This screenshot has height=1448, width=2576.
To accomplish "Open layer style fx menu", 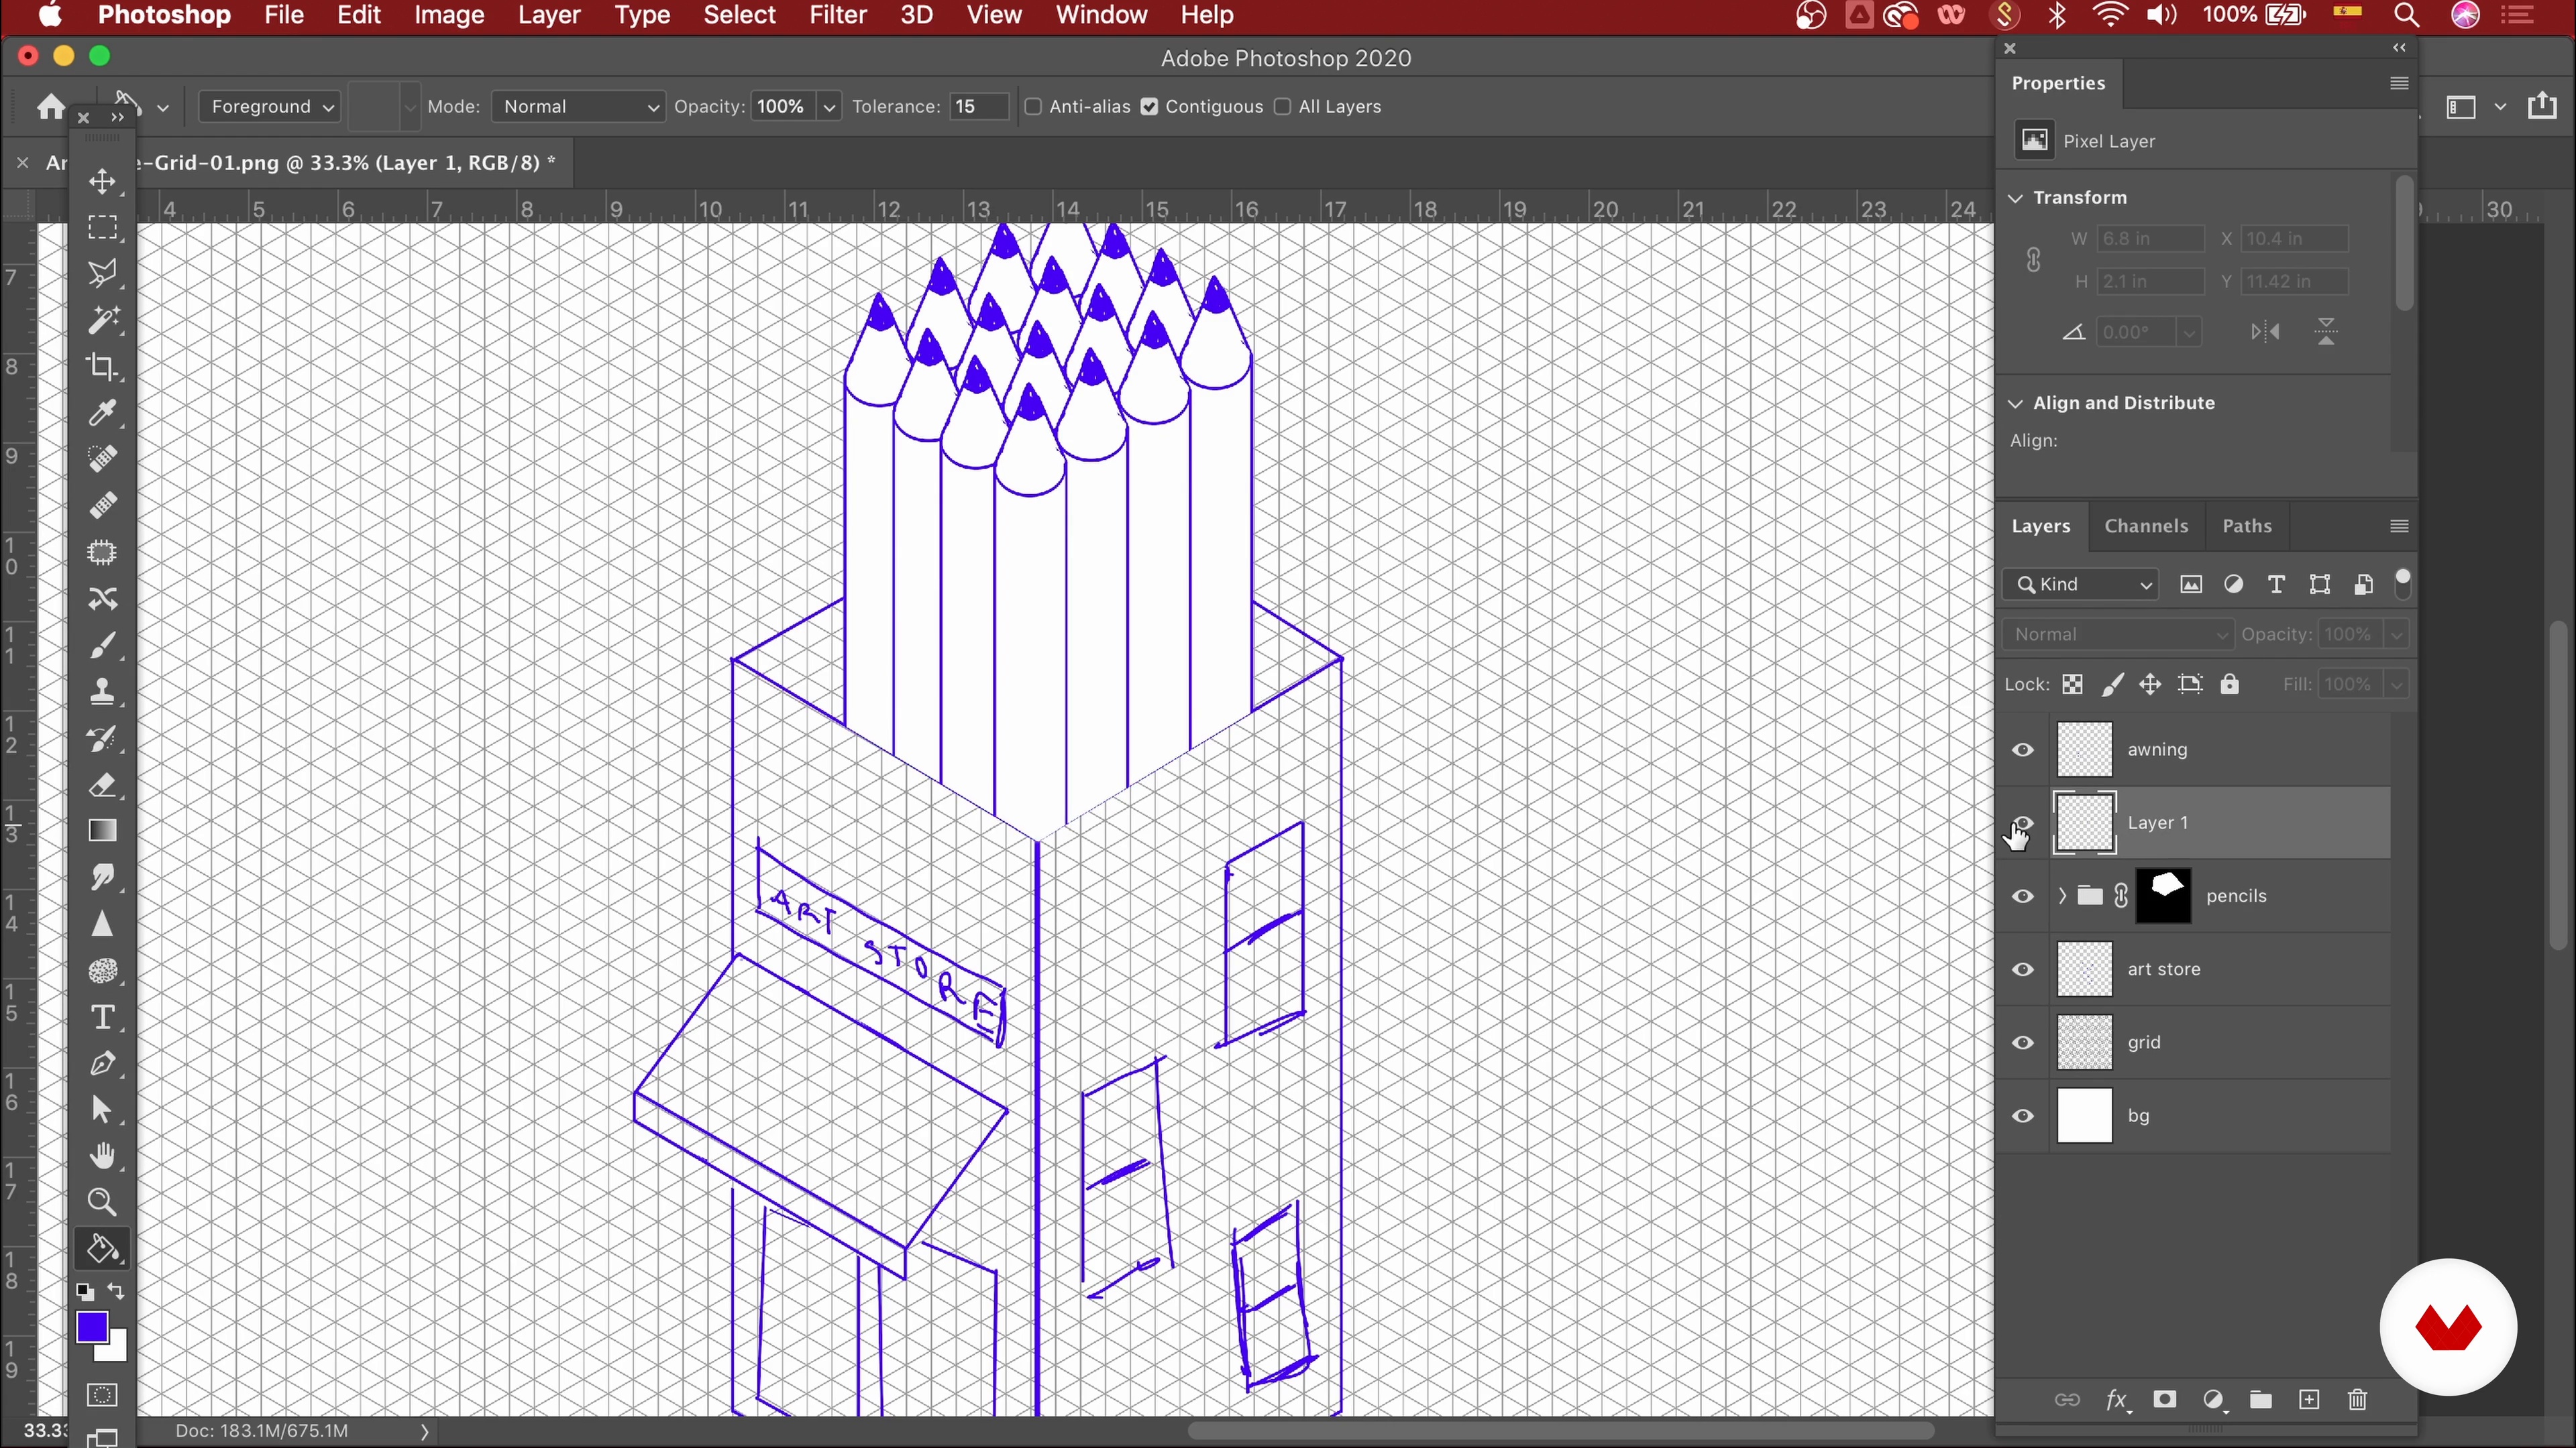I will [x=2117, y=1400].
